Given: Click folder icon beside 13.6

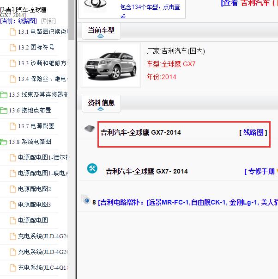Looking at the screenshot, I should (4, 111).
